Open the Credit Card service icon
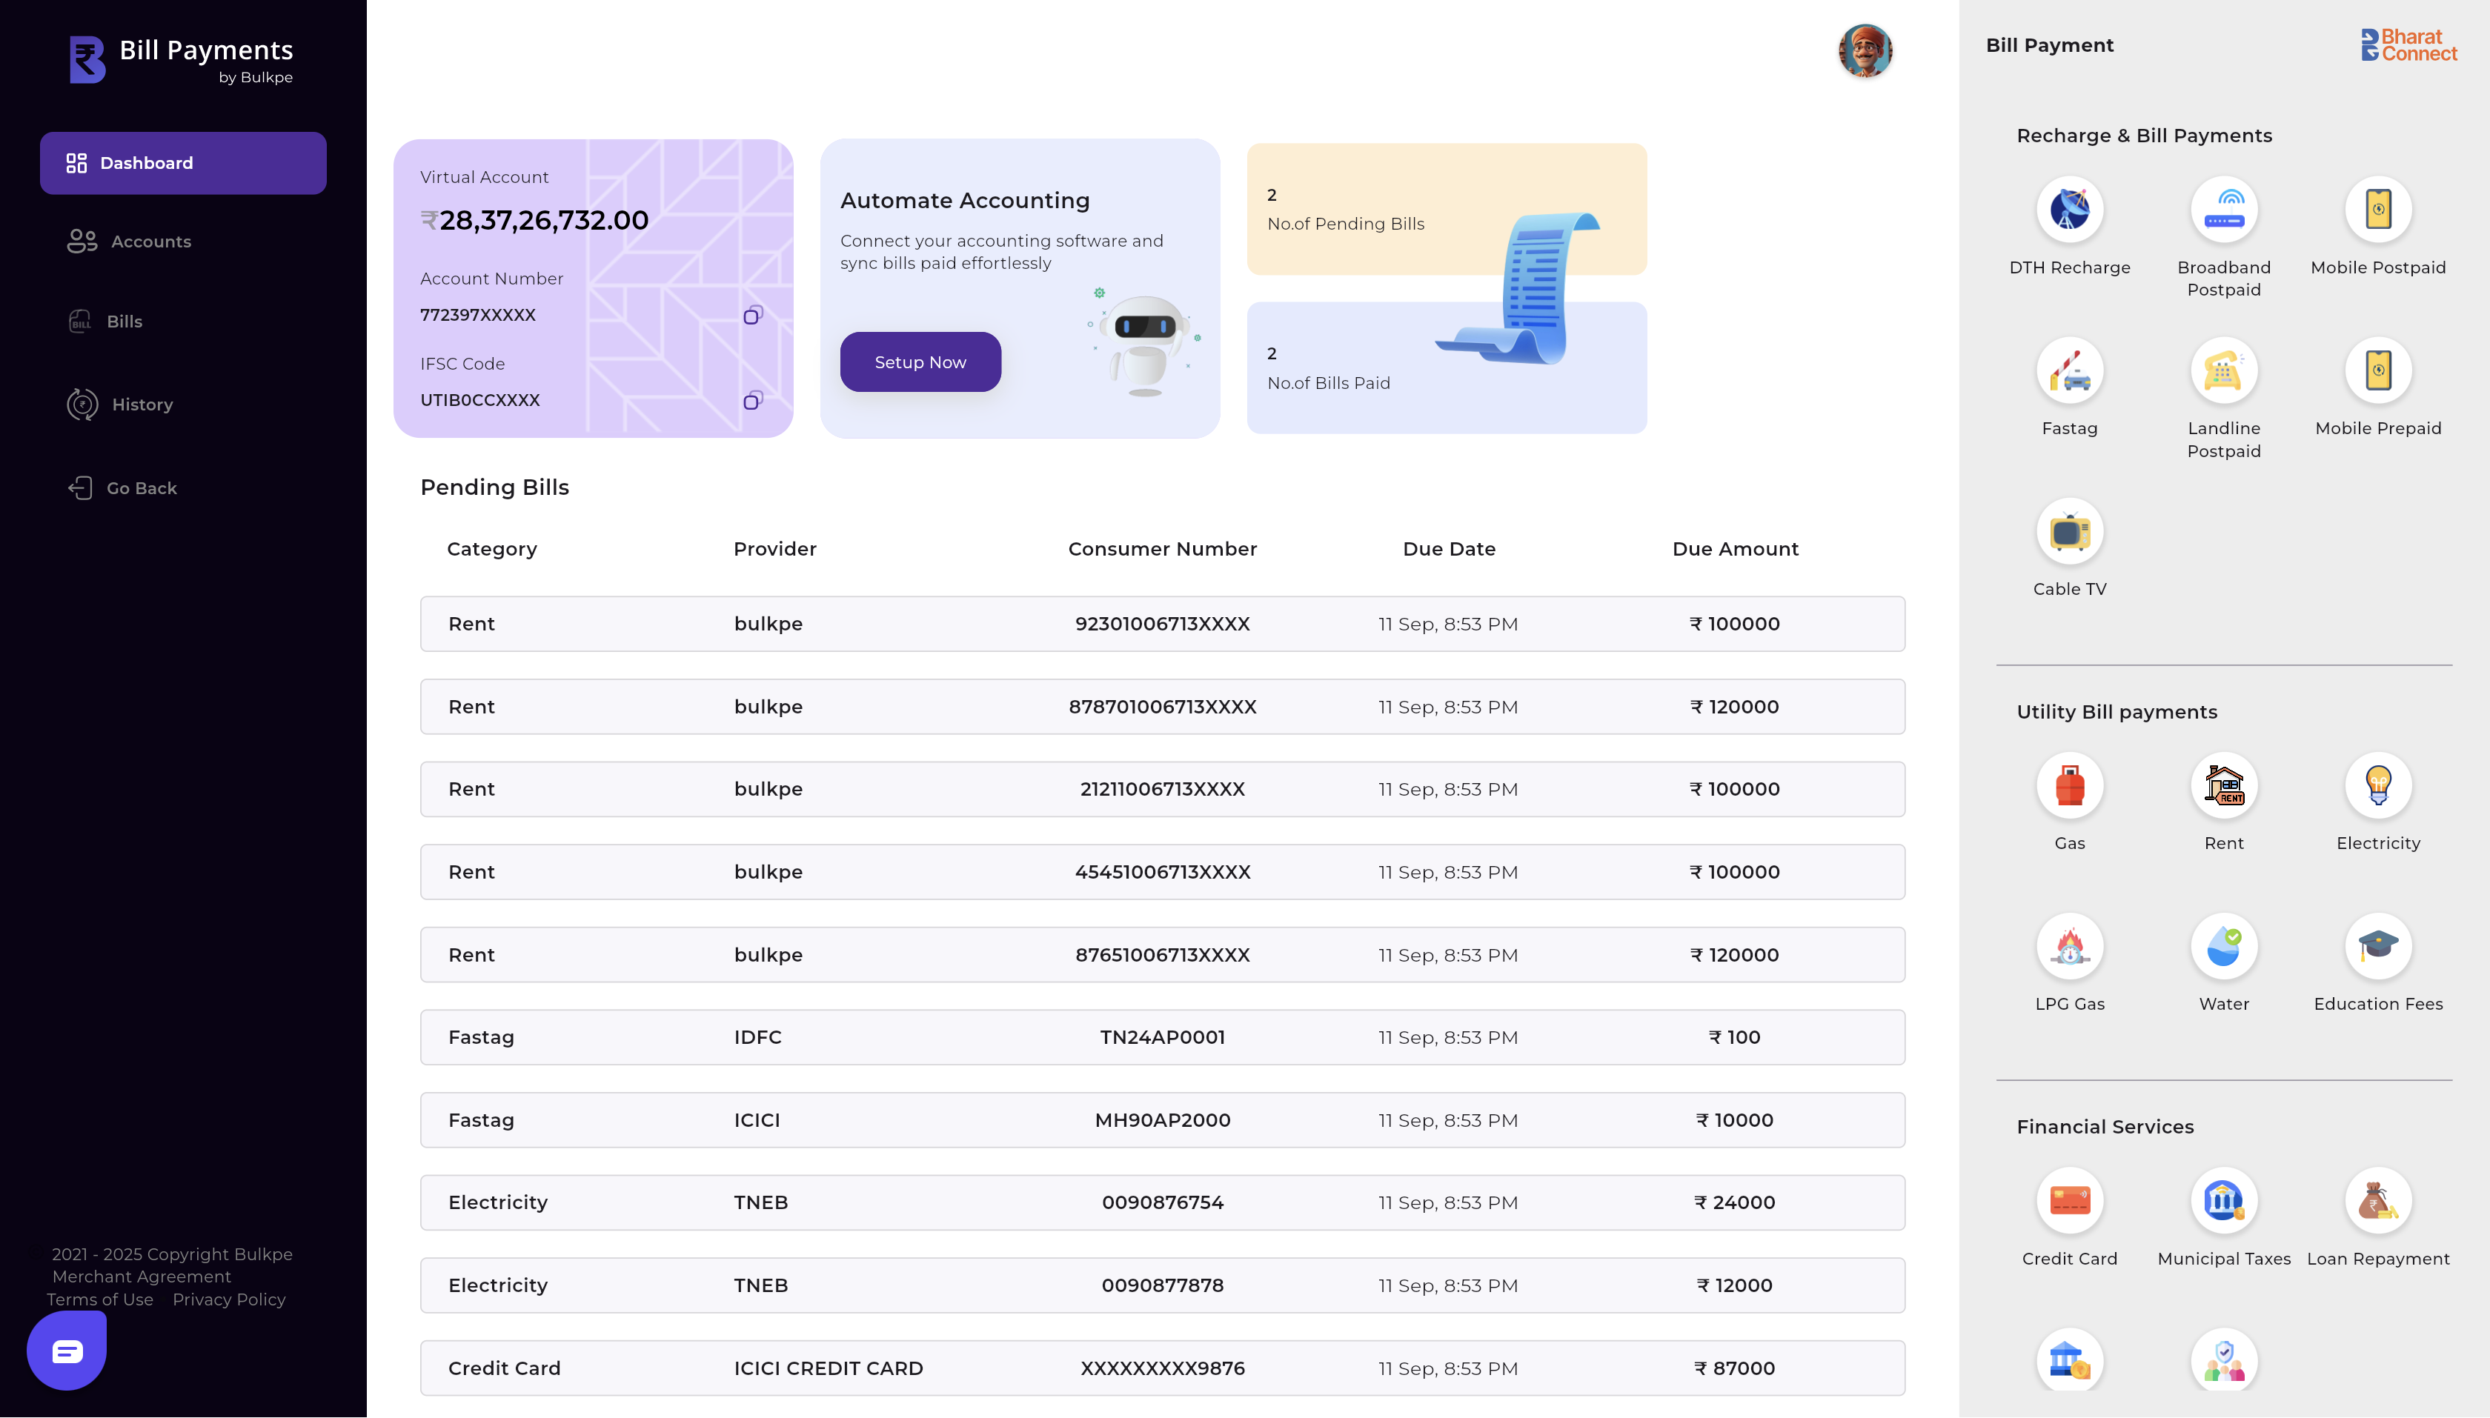Viewport: 2490px width, 1418px height. point(2069,1201)
